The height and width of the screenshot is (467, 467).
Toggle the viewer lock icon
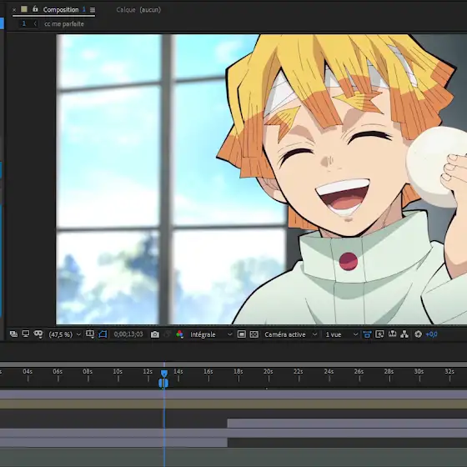(35, 9)
